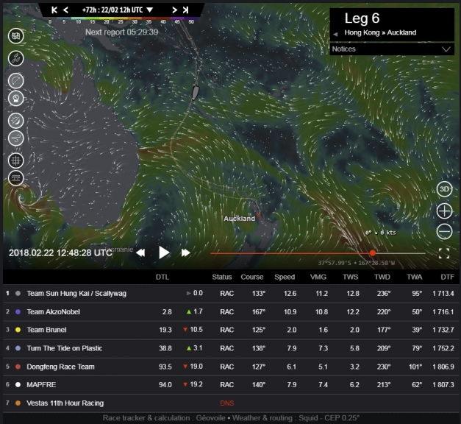Select Dongfeng Race Team name
This screenshot has height=424, width=461.
click(x=60, y=367)
